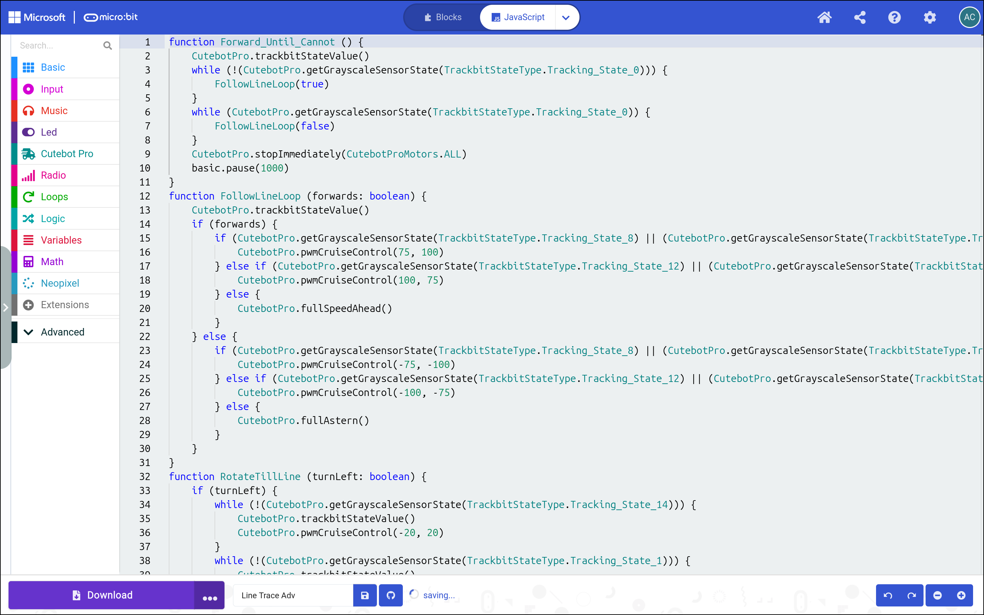984x615 pixels.
Task: Click 'FollowLineLoop(true)' on line 4
Action: pos(272,84)
